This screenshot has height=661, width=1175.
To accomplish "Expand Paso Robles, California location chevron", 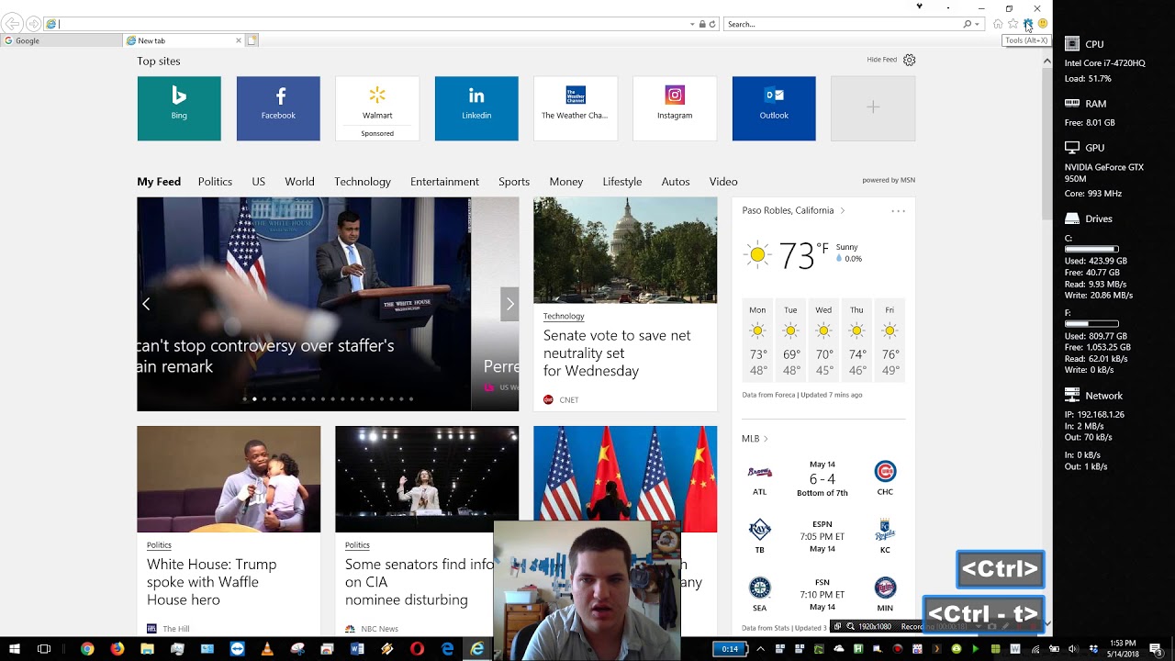I will (842, 211).
